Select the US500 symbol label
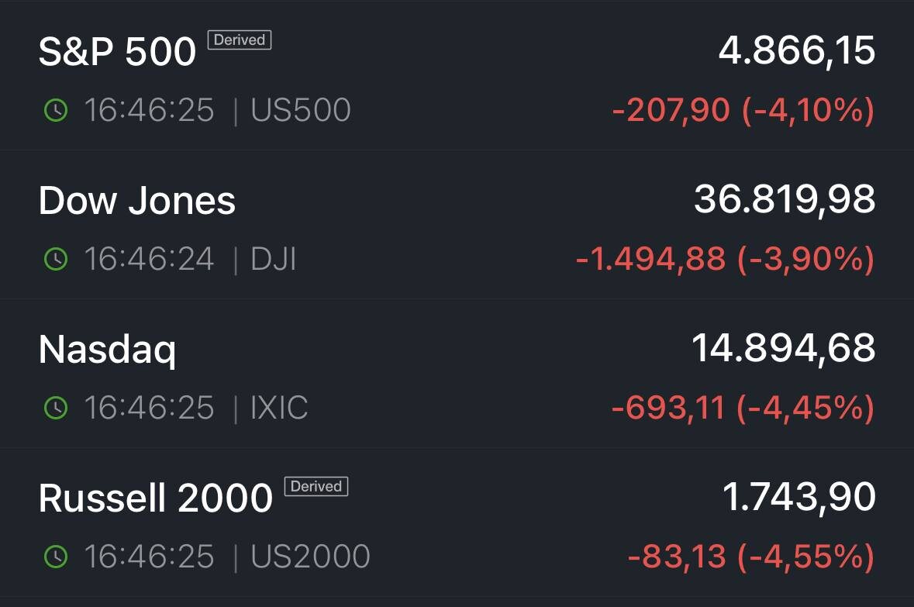 (299, 110)
